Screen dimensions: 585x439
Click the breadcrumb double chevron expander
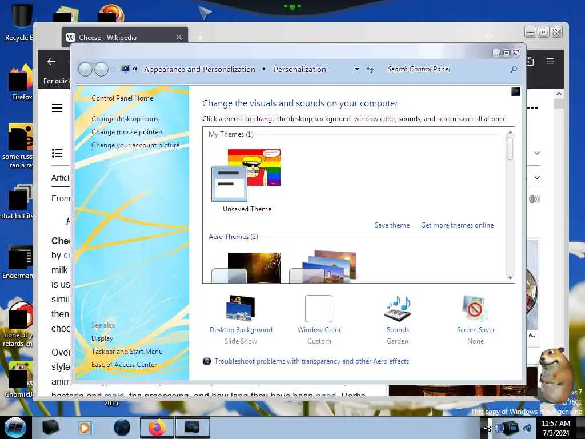coord(135,69)
